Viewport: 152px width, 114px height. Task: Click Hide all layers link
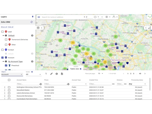pyautogui.click(x=11, y=27)
